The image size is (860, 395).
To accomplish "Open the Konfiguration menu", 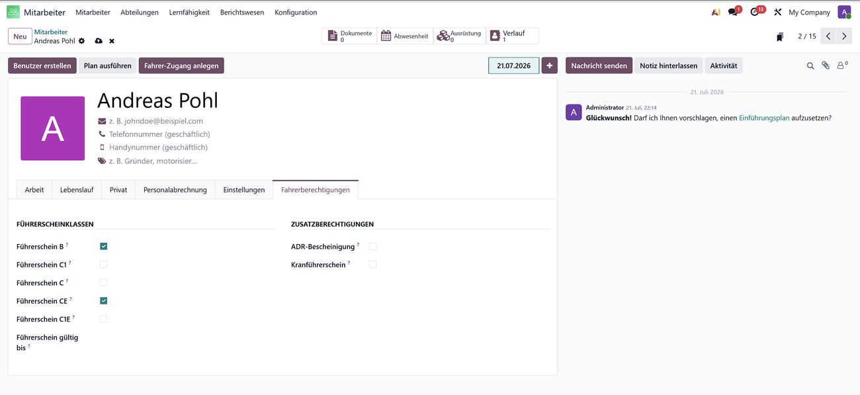I will click(296, 12).
